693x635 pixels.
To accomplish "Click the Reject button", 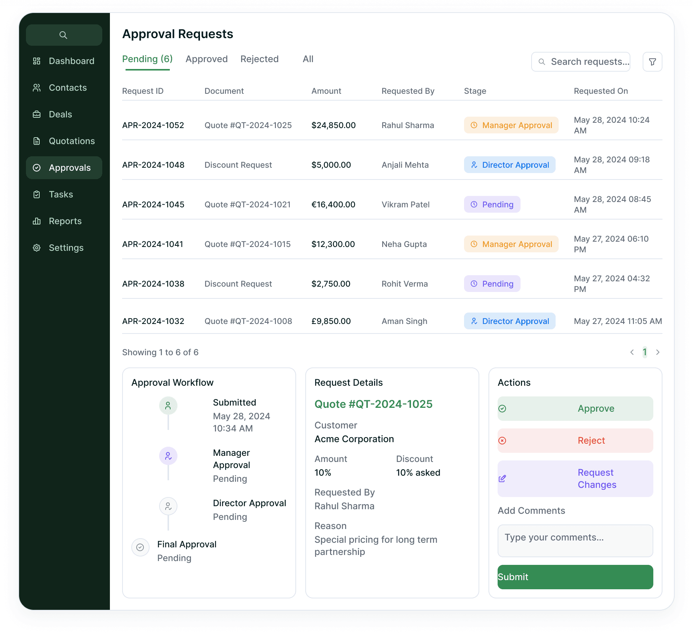I will tap(575, 441).
